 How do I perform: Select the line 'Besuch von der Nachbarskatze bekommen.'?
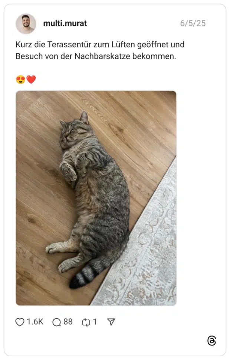click(x=96, y=56)
